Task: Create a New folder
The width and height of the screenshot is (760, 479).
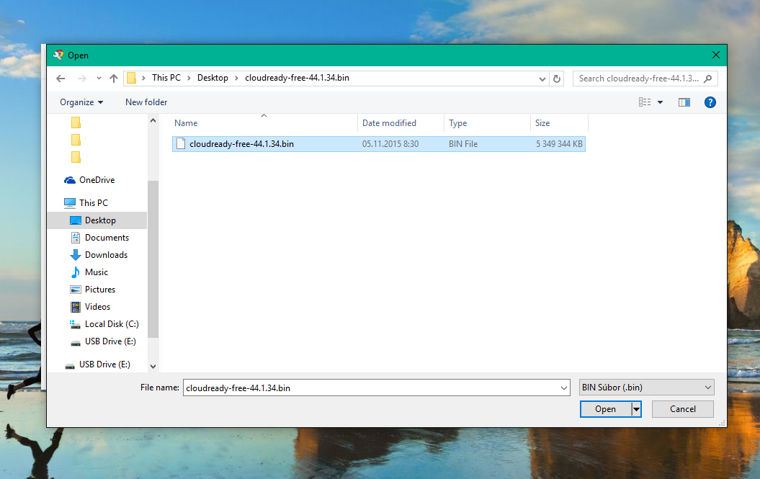Action: 146,102
